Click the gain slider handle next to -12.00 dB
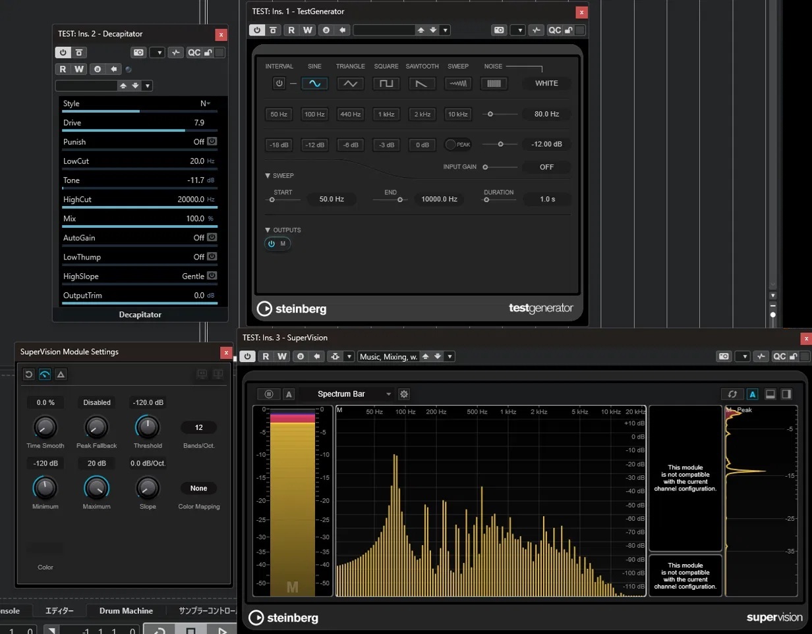 pos(501,144)
